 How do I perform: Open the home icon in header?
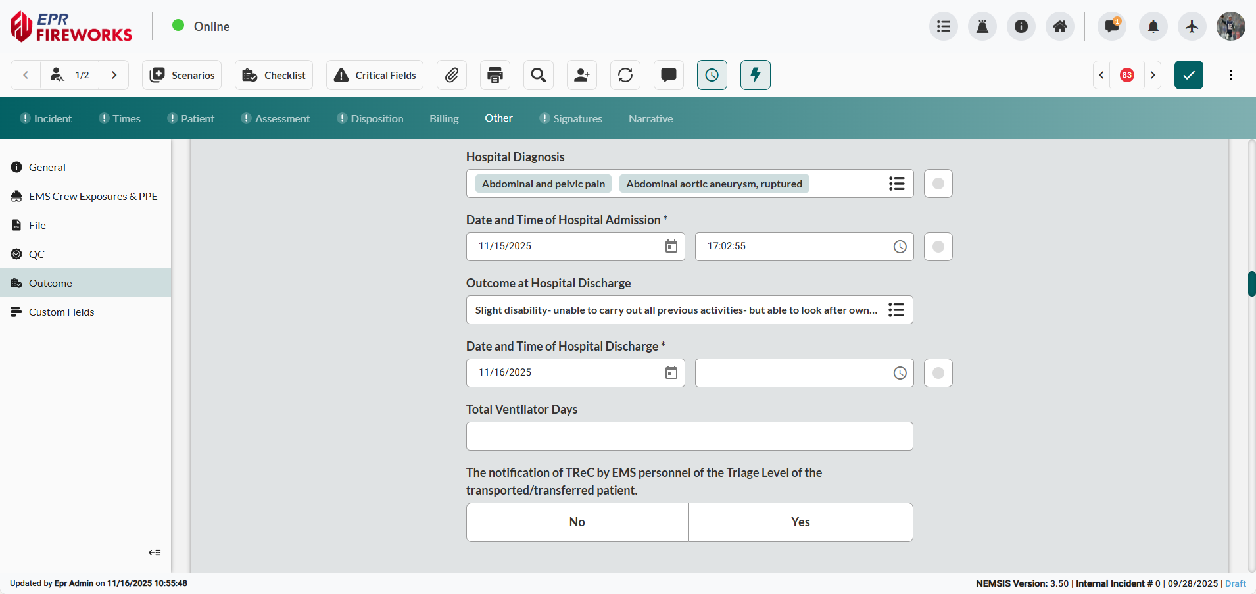(x=1059, y=26)
